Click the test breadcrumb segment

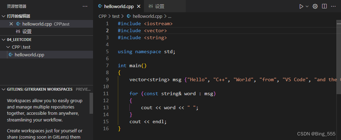[x=116, y=16]
